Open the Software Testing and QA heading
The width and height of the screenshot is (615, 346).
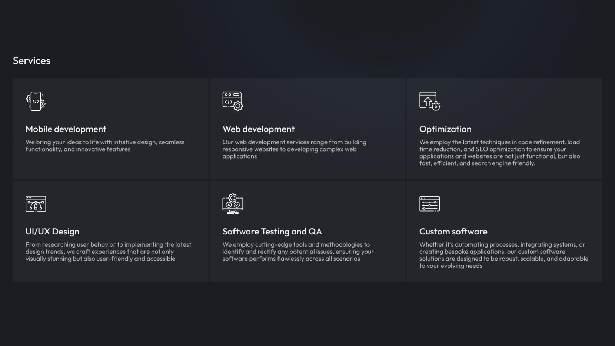272,232
